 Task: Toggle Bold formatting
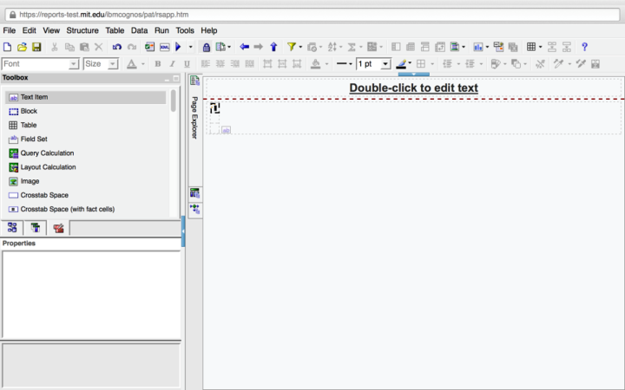click(157, 64)
